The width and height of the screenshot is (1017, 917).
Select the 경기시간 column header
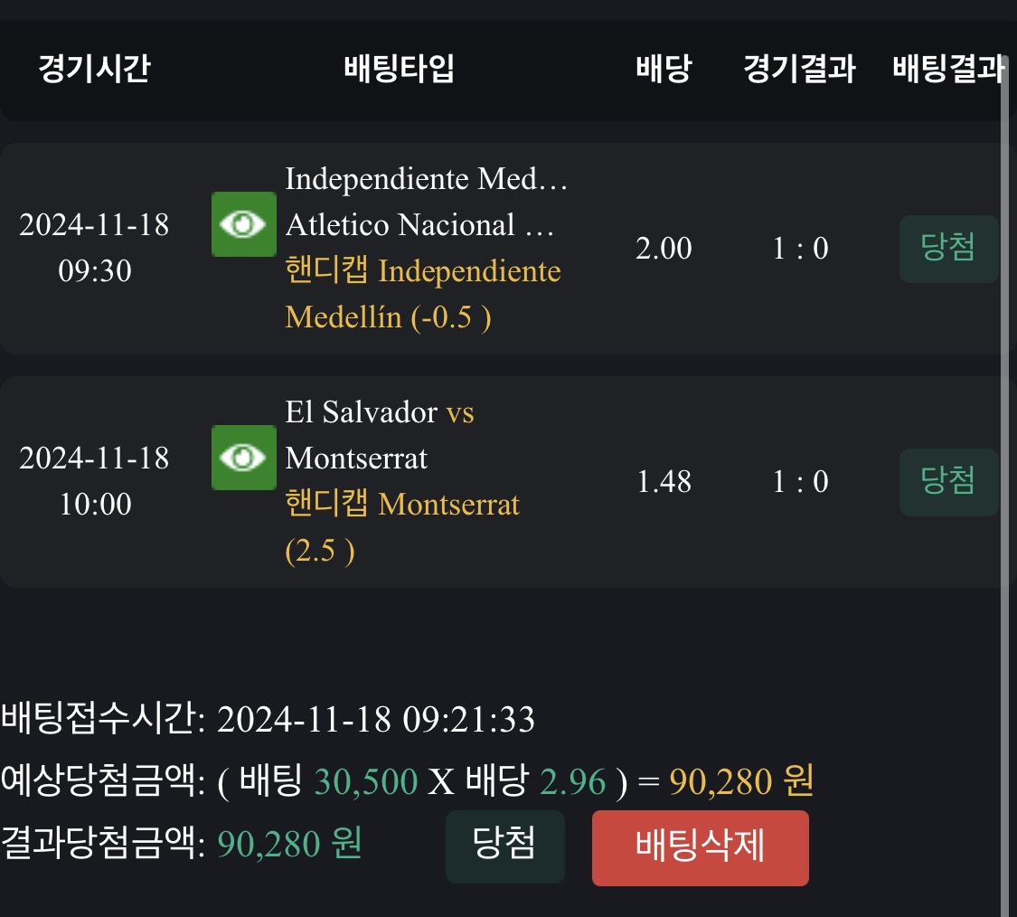pos(94,70)
